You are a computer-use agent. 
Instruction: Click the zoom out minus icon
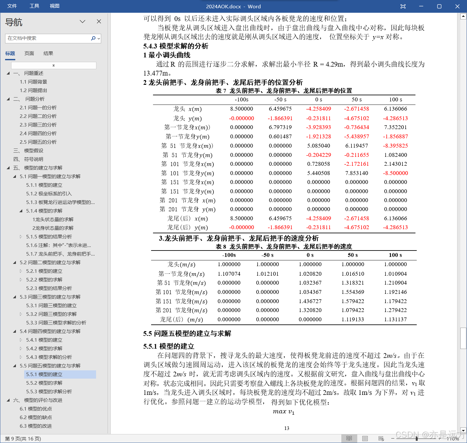(393, 439)
